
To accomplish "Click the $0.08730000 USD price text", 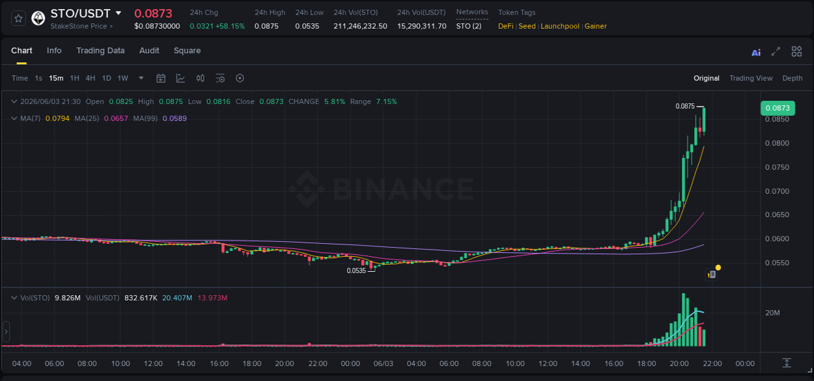I will coord(157,26).
